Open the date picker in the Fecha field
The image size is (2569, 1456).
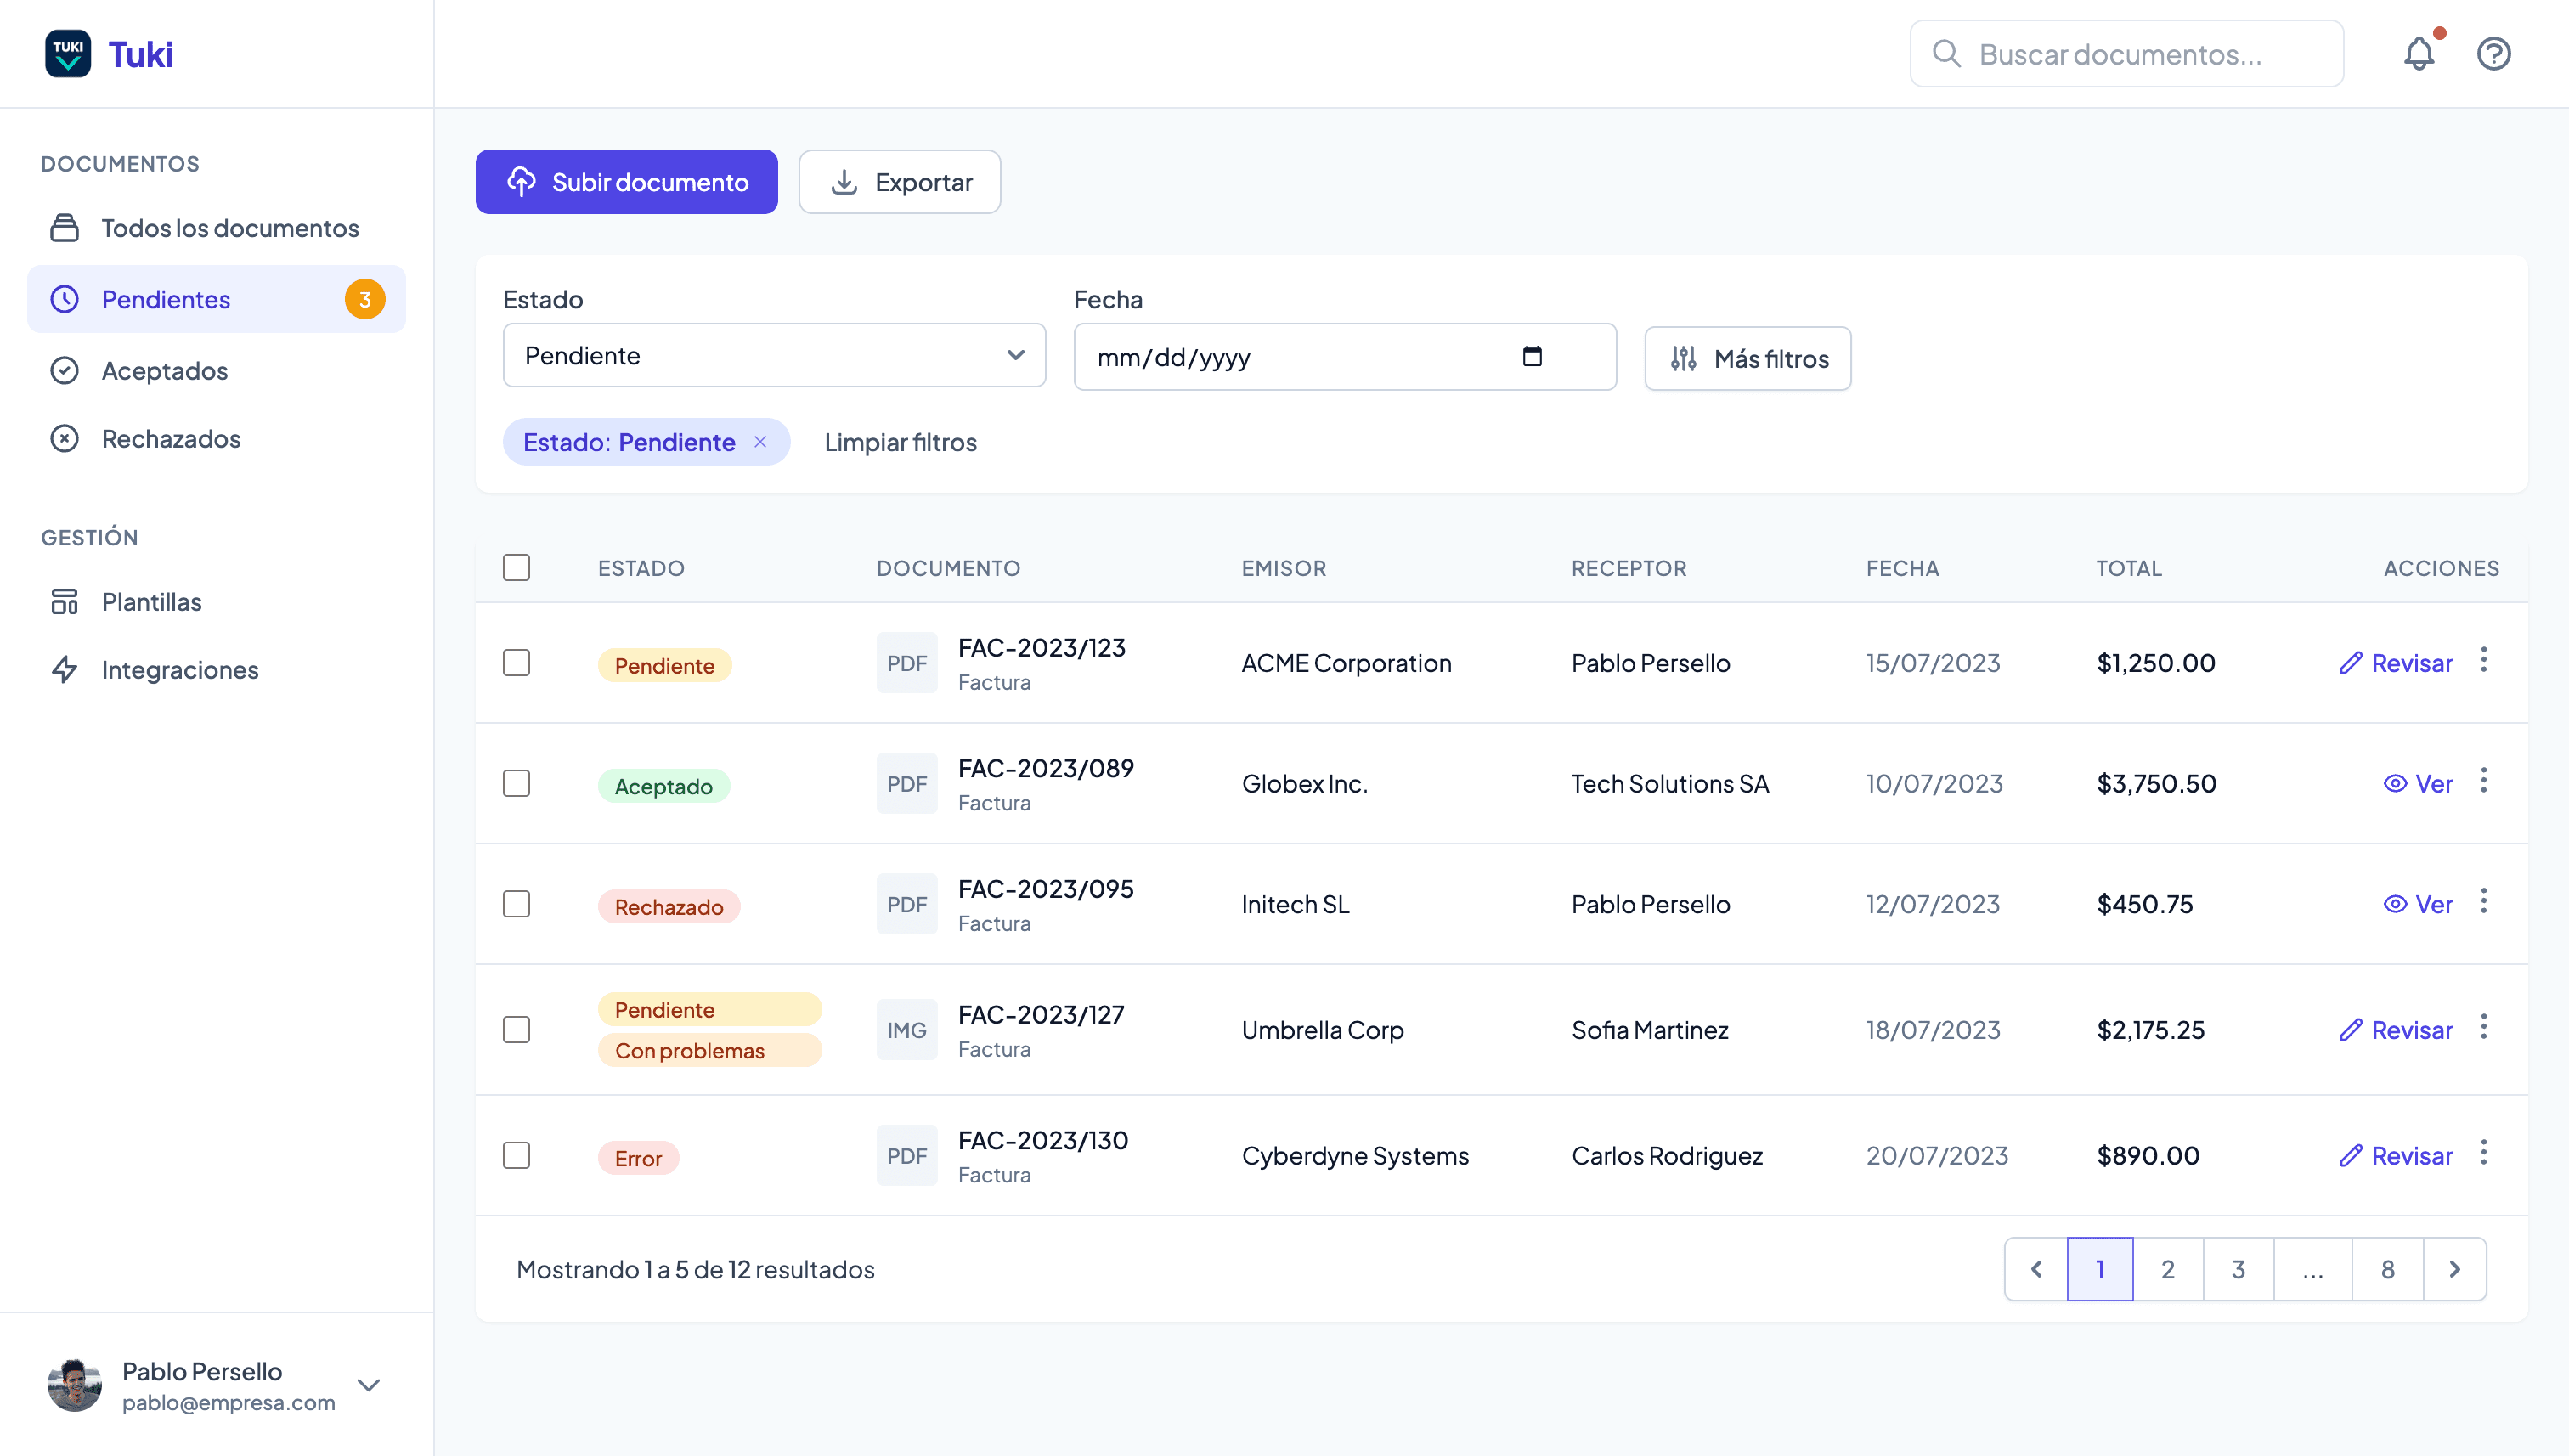(x=1535, y=356)
